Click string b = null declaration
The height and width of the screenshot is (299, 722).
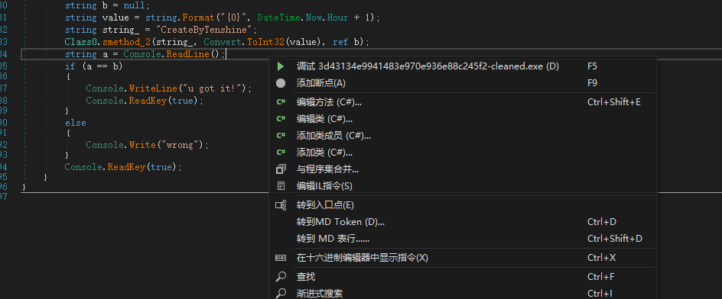pyautogui.click(x=107, y=6)
